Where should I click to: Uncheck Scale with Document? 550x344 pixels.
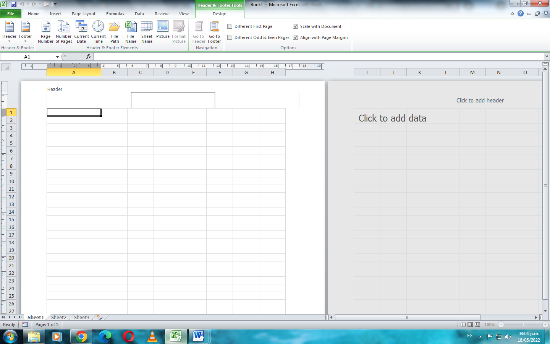tap(296, 26)
